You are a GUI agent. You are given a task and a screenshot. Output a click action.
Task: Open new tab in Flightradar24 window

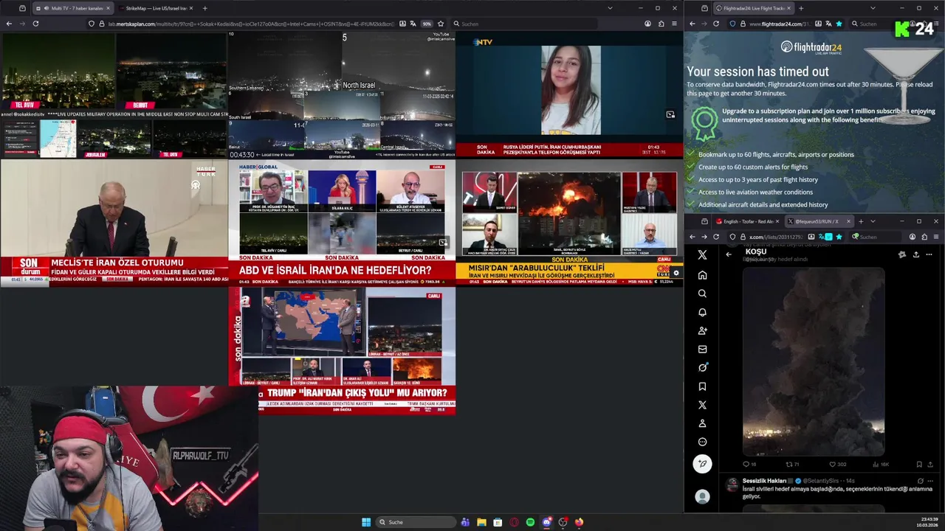[x=801, y=8]
